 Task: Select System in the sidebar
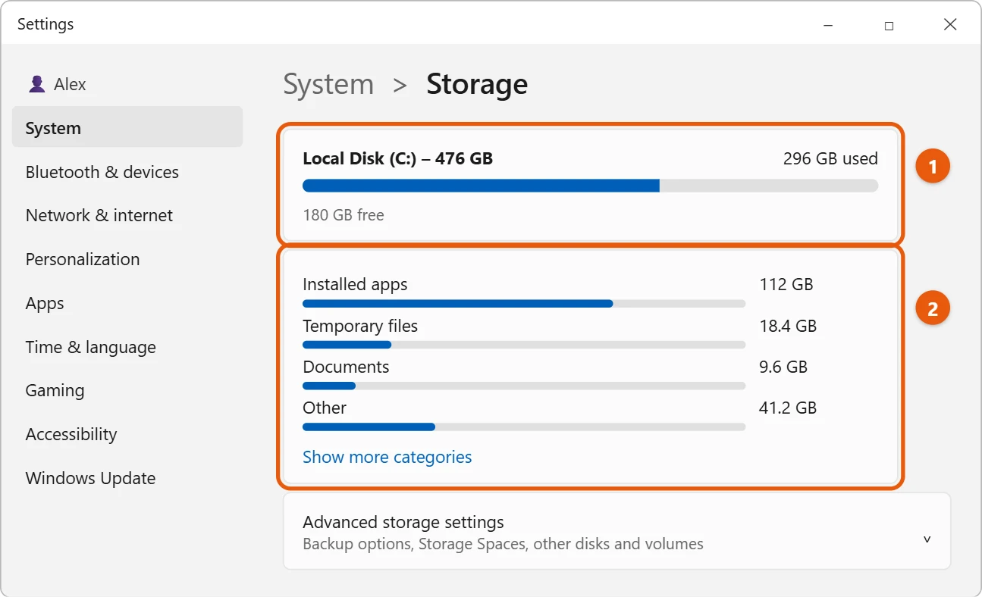click(127, 128)
